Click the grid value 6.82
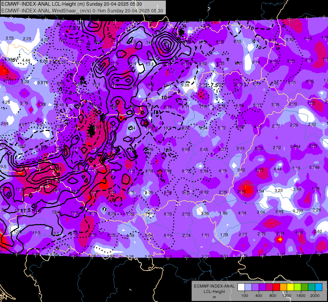Viewport: 328px width, 302px height. pyautogui.click(x=290, y=39)
